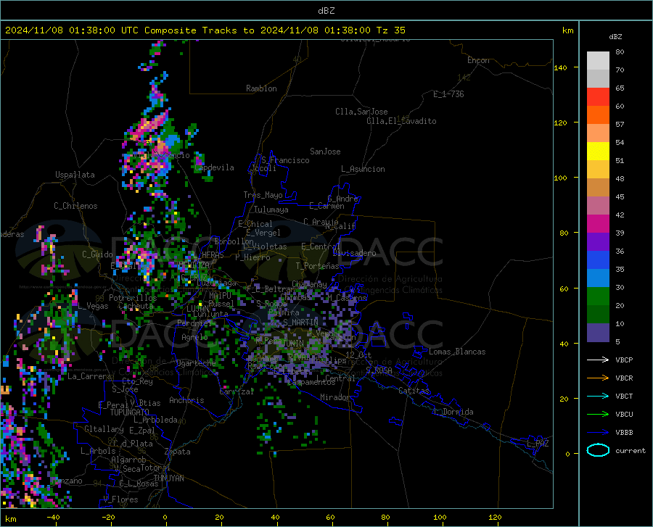Click the 'Lomas_Blancas' map label
The width and height of the screenshot is (653, 527).
point(457,352)
